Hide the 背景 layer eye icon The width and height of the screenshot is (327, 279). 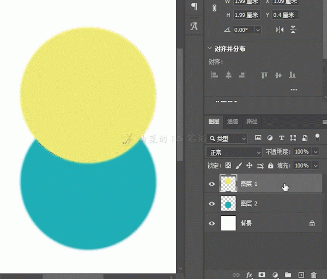tap(211, 223)
